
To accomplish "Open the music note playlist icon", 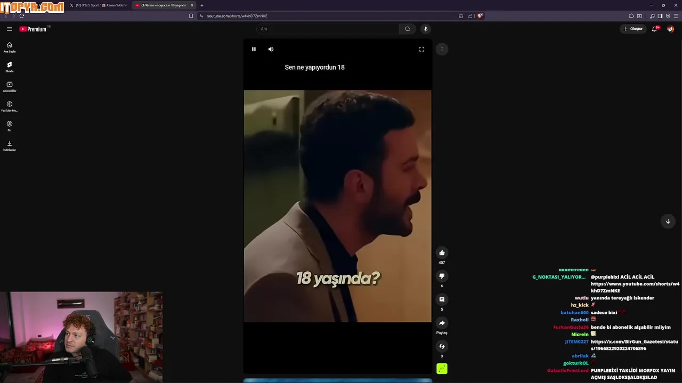I will tap(652, 16).
